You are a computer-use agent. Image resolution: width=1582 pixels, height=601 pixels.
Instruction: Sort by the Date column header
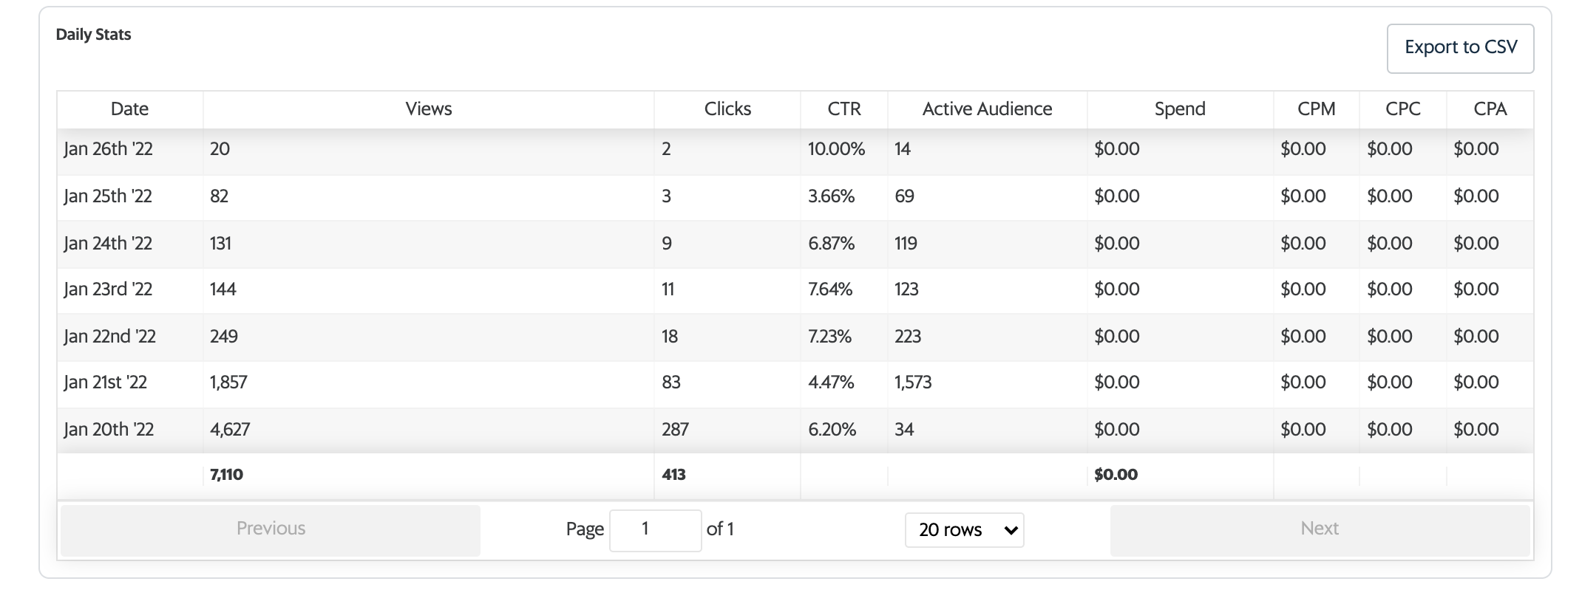point(129,109)
